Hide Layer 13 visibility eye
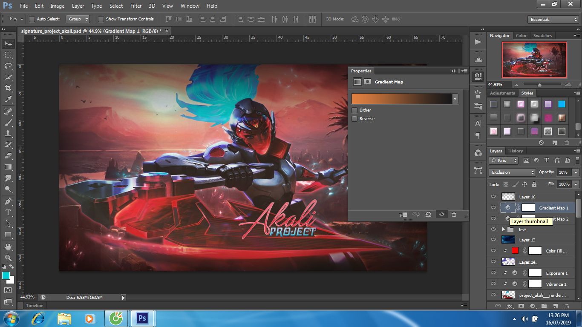The width and height of the screenshot is (582, 327). tap(493, 240)
